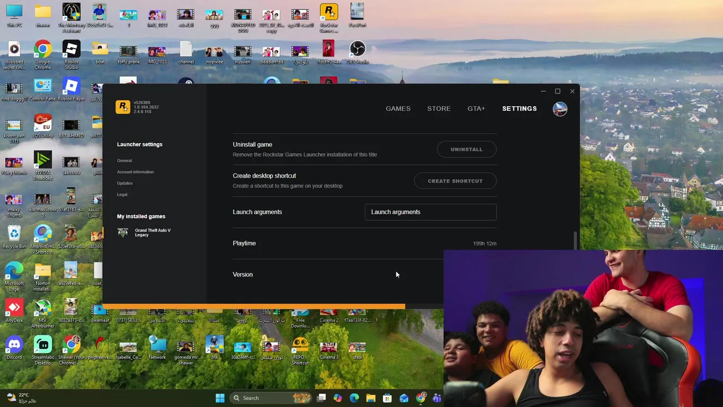Open the Windows Start menu
Viewport: 723px width, 407px height.
[x=220, y=398]
